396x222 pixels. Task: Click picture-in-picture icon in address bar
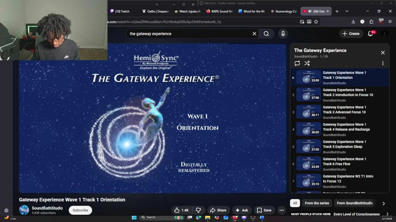coord(302,22)
